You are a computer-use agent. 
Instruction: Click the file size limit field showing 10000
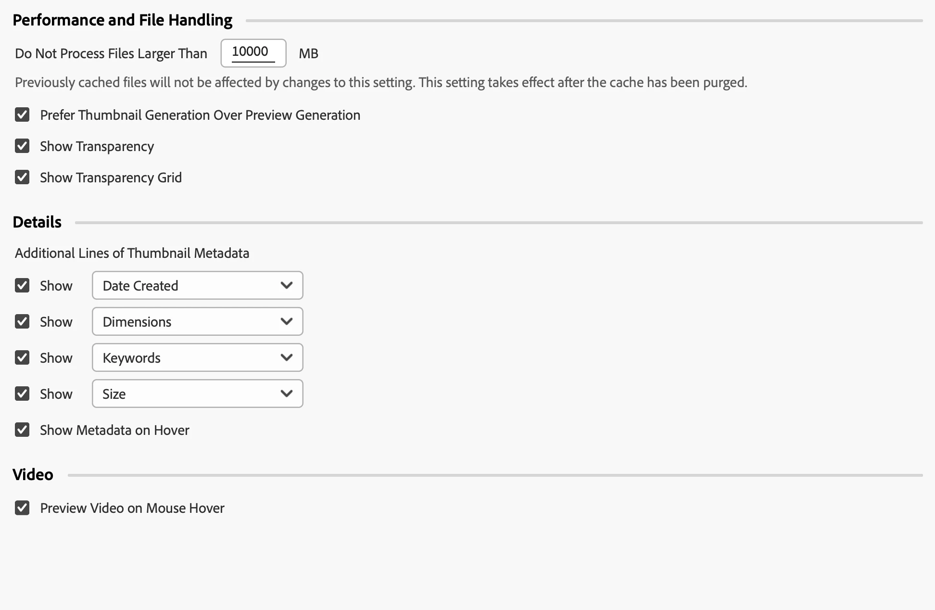(253, 53)
